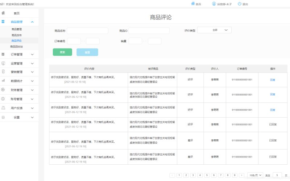Click the 运营管理 sidebar icon
Image resolution: width=290 pixels, height=181 pixels.
pos(3,63)
